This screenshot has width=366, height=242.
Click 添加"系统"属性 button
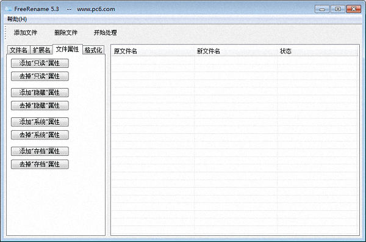[40, 122]
